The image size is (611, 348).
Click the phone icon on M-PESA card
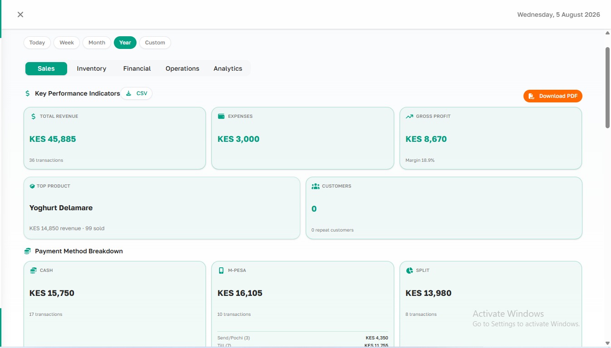pos(221,271)
